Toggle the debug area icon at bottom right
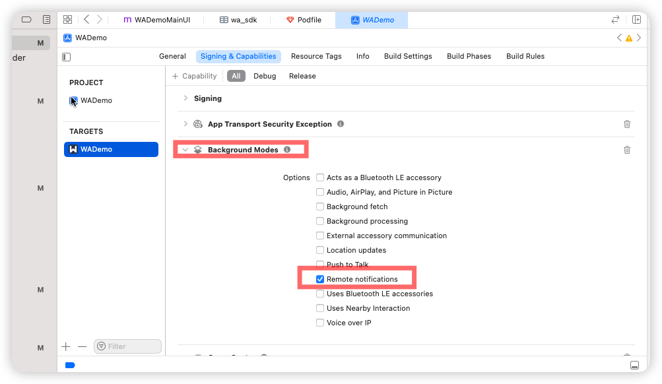Image resolution: width=662 pixels, height=384 pixels. 634,366
